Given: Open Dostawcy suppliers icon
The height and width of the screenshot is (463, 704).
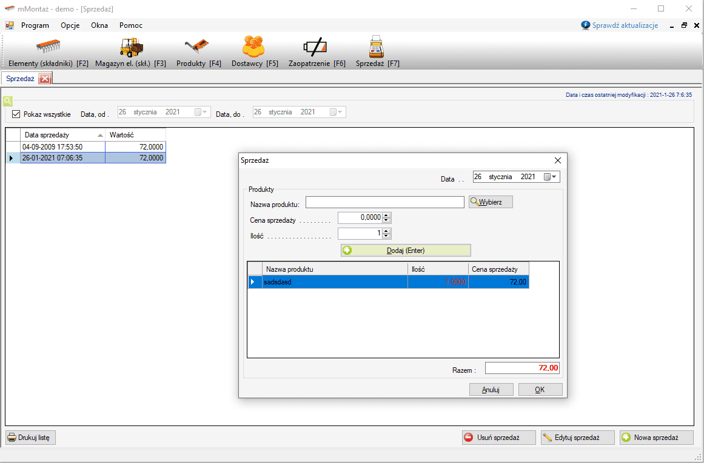Looking at the screenshot, I should (x=254, y=47).
